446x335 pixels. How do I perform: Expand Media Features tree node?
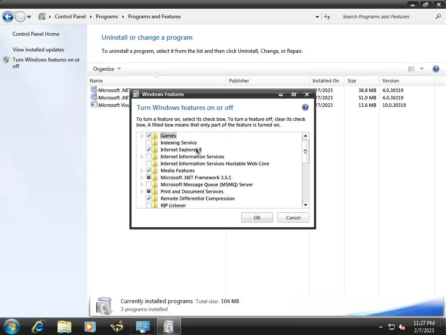pyautogui.click(x=142, y=171)
